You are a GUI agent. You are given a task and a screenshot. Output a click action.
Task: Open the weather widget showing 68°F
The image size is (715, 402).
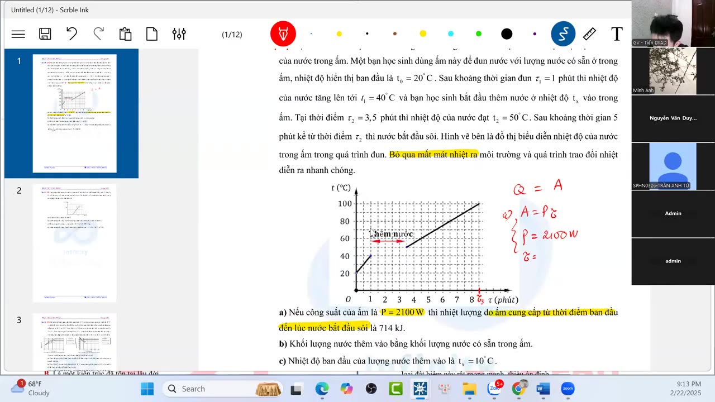pyautogui.click(x=31, y=389)
